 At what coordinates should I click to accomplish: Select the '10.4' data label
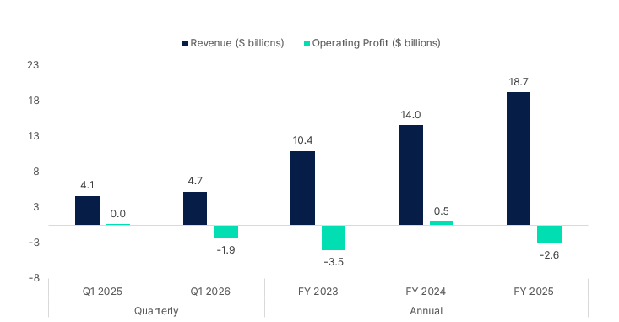tap(303, 140)
